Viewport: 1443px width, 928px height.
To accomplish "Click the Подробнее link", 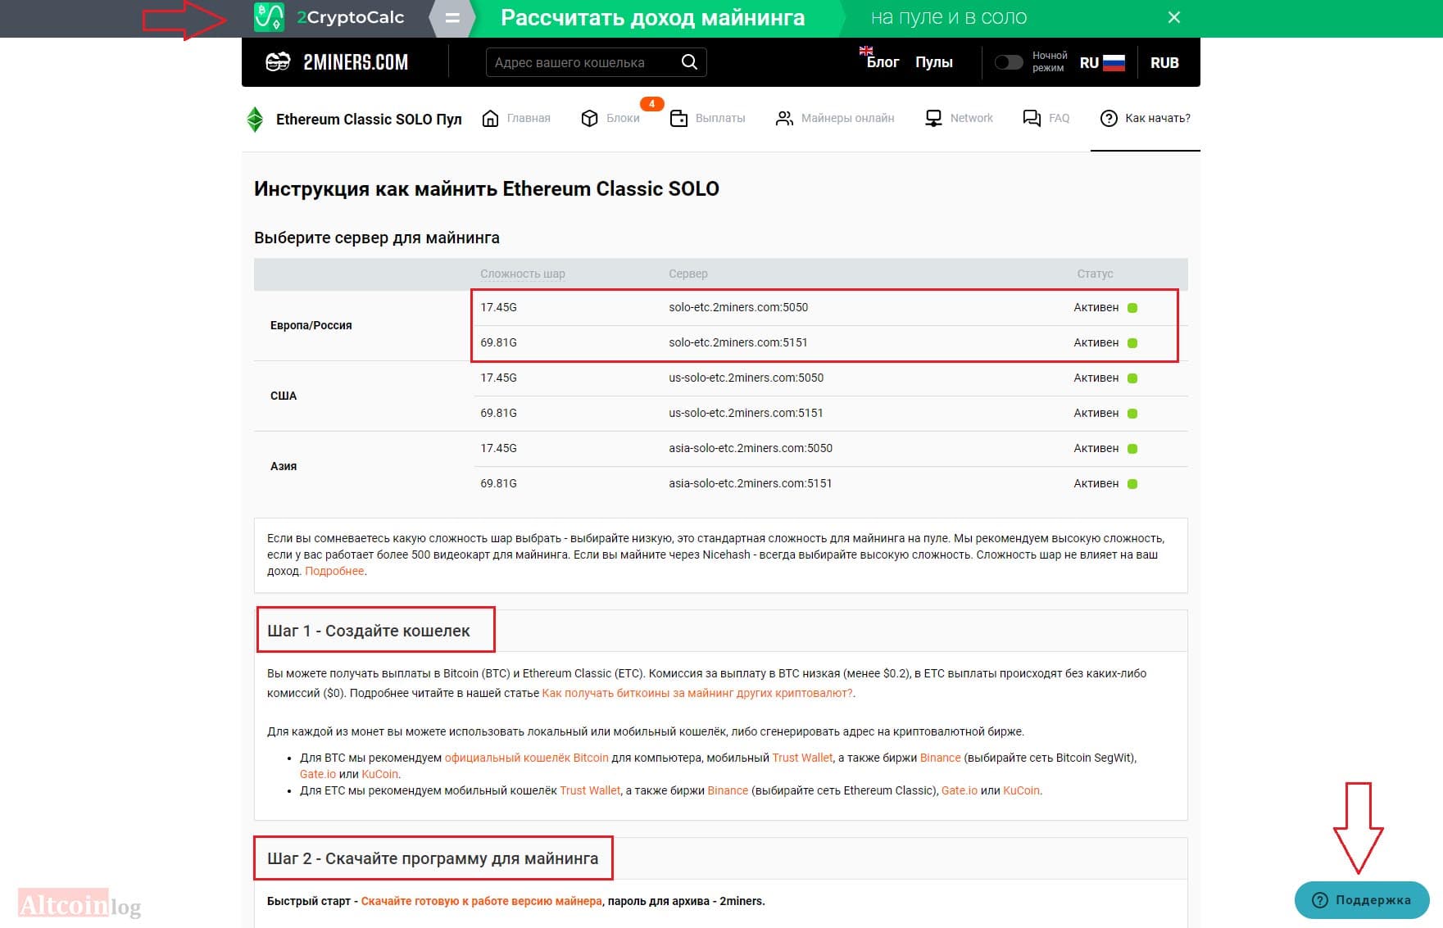I will 334,571.
